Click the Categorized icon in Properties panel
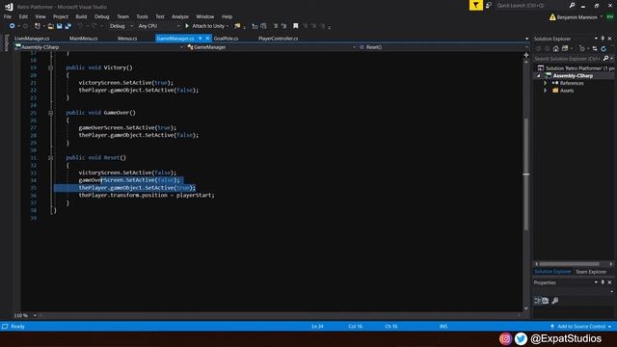Viewport: 617px width, 347px height. point(538,301)
